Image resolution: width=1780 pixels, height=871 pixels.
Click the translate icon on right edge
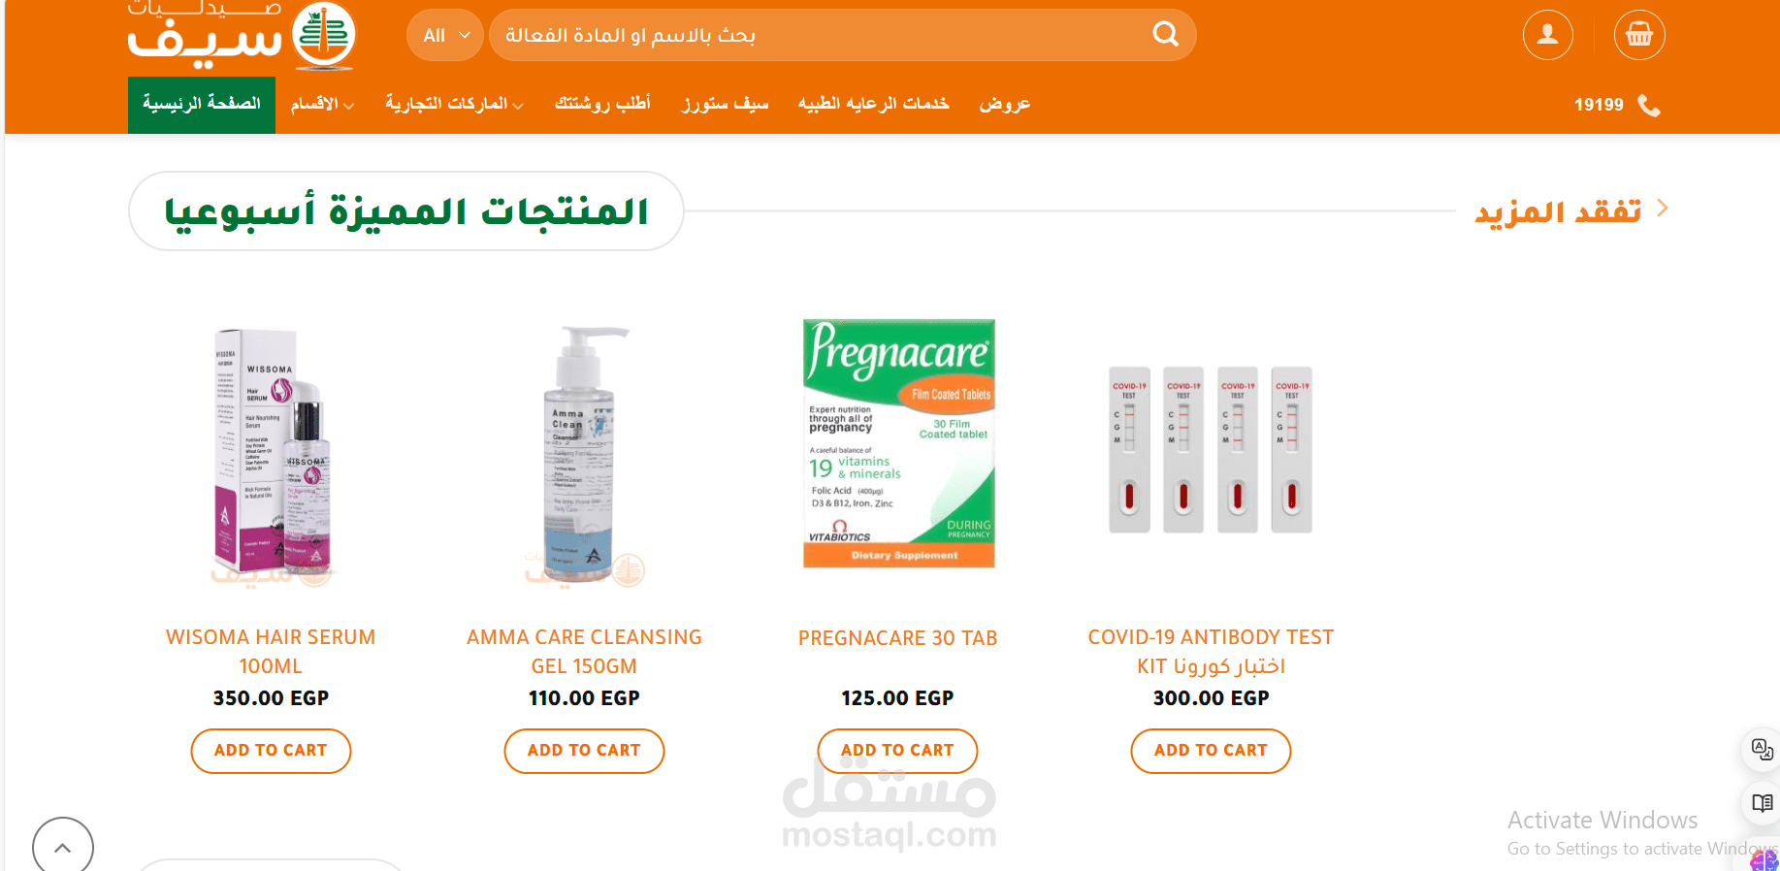tap(1762, 749)
